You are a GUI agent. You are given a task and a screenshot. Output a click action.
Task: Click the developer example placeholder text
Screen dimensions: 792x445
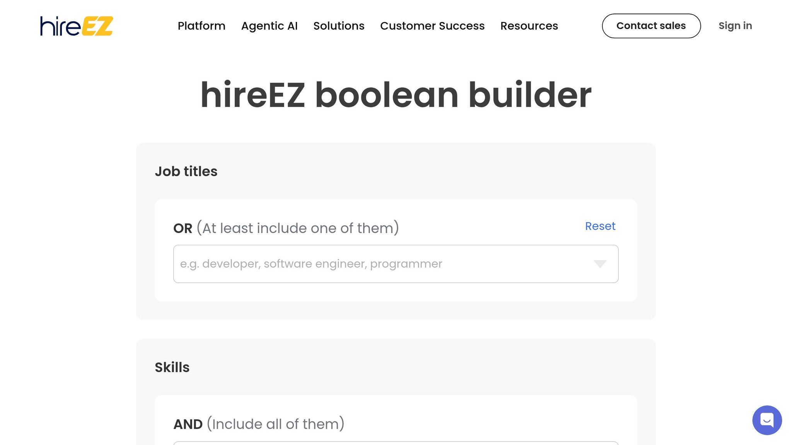[x=311, y=264]
